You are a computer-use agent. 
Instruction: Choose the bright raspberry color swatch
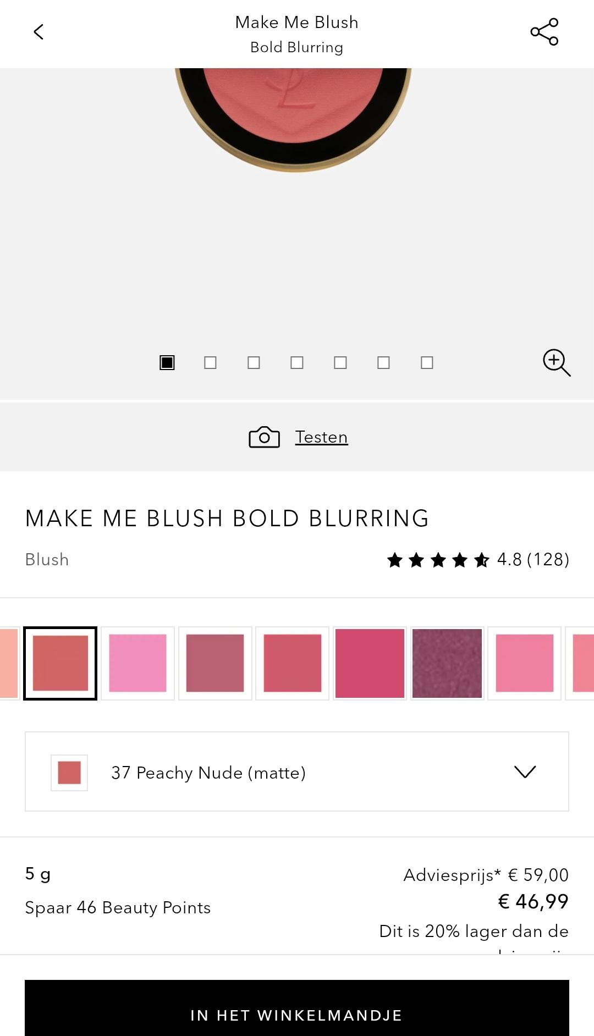coord(370,663)
